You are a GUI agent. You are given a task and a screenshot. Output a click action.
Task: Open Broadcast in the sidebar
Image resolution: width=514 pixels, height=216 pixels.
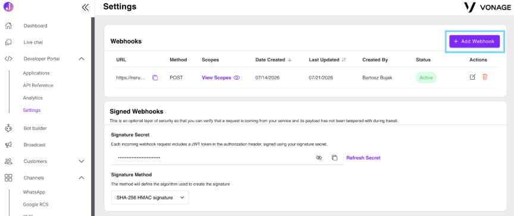(x=35, y=145)
